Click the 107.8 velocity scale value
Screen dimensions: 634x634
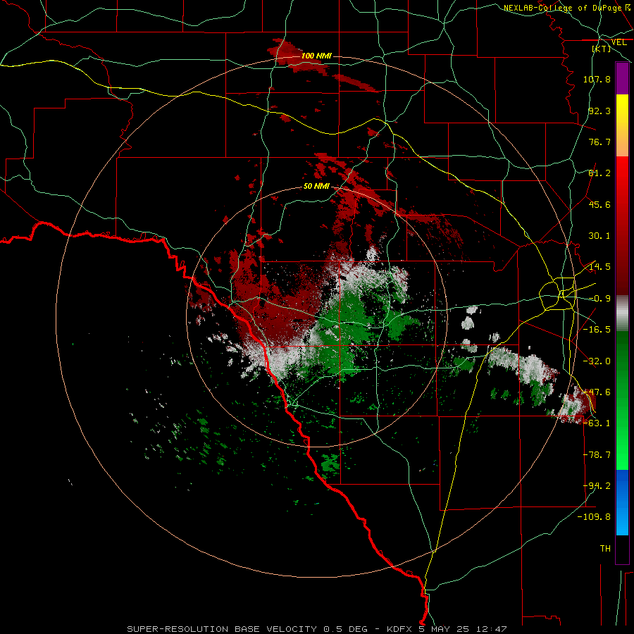tap(597, 79)
